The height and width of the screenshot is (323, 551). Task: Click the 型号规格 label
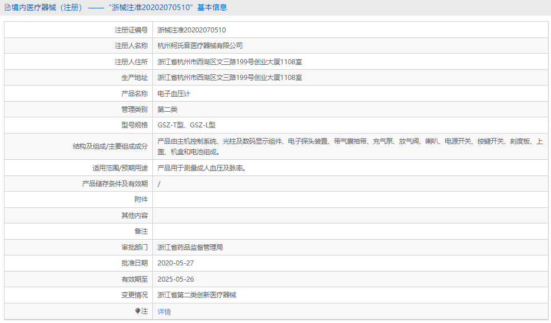coord(134,125)
